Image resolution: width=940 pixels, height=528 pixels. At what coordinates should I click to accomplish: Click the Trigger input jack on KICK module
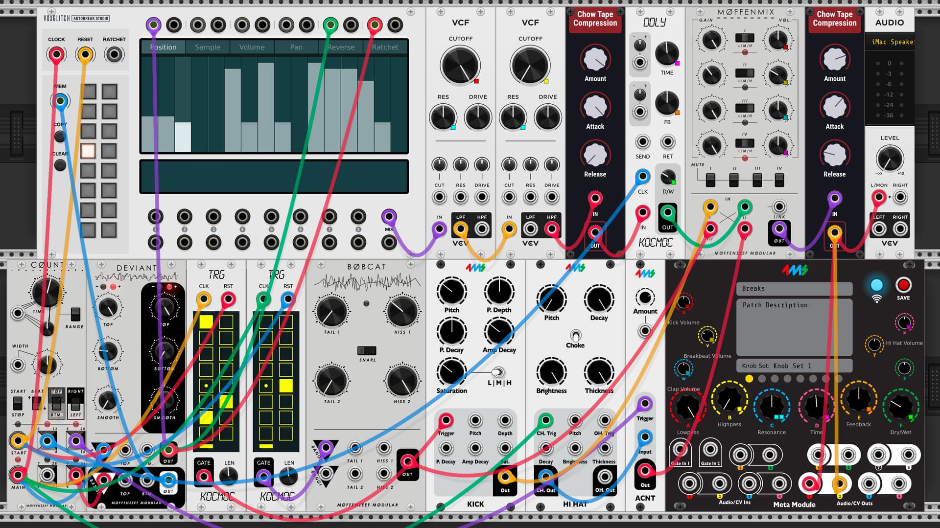[x=446, y=420]
